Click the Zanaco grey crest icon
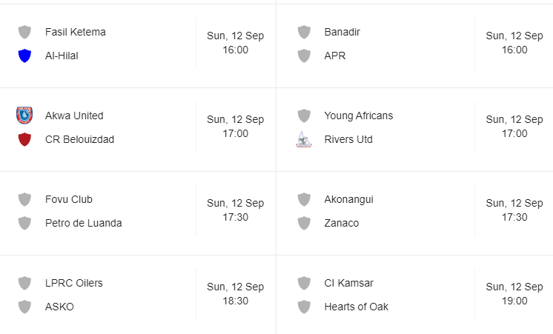Viewport: 553px width, 334px height. [x=304, y=223]
